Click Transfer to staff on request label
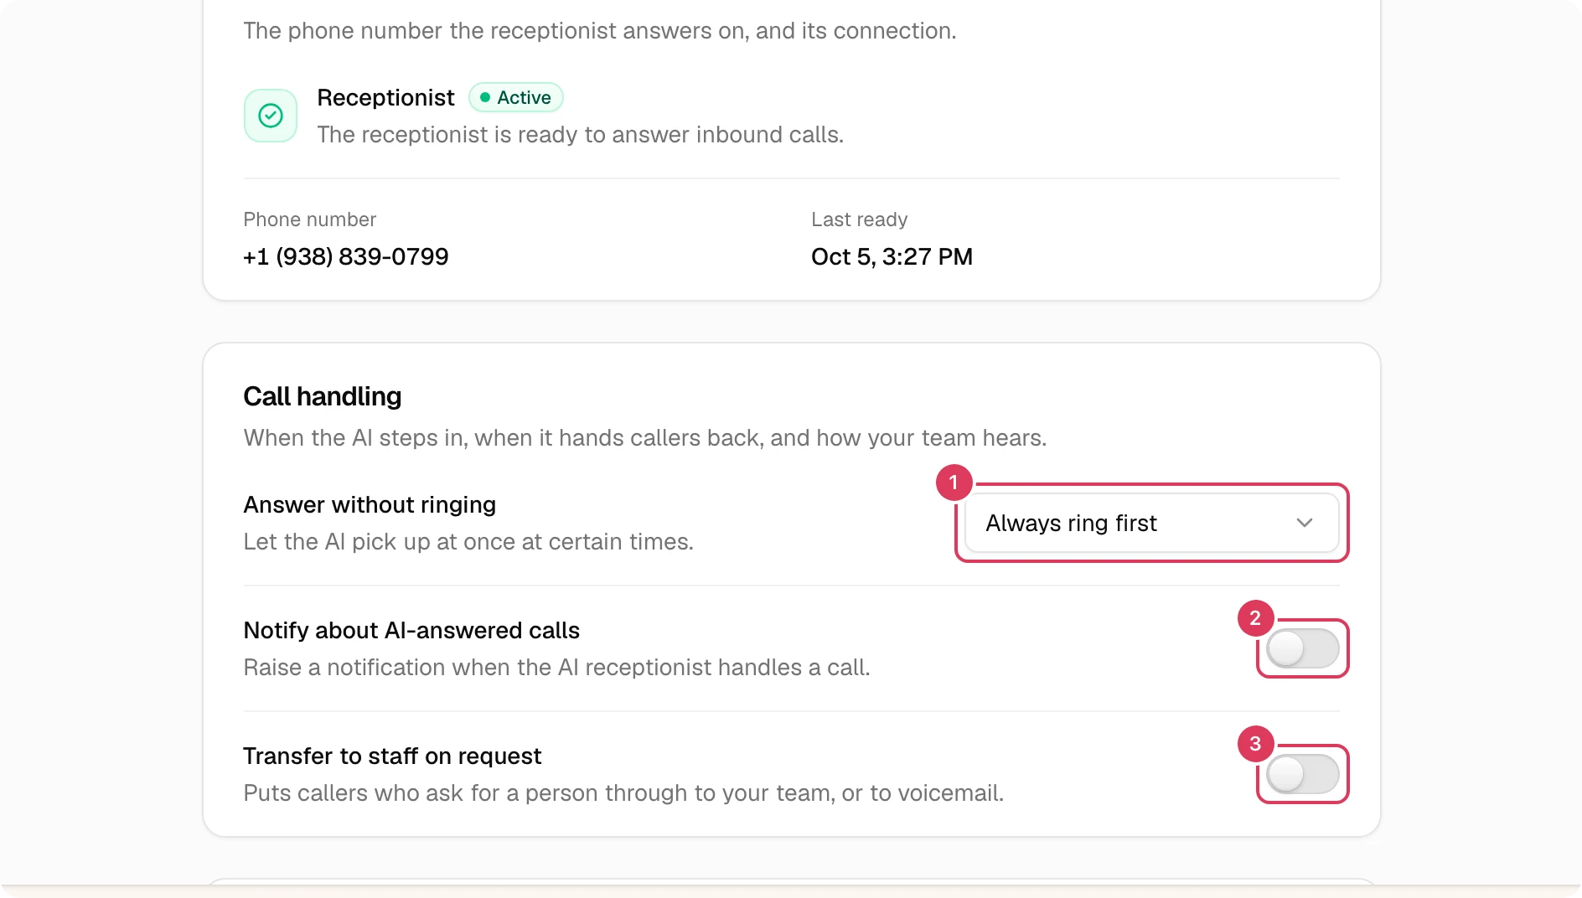This screenshot has height=898, width=1582. pyautogui.click(x=392, y=756)
